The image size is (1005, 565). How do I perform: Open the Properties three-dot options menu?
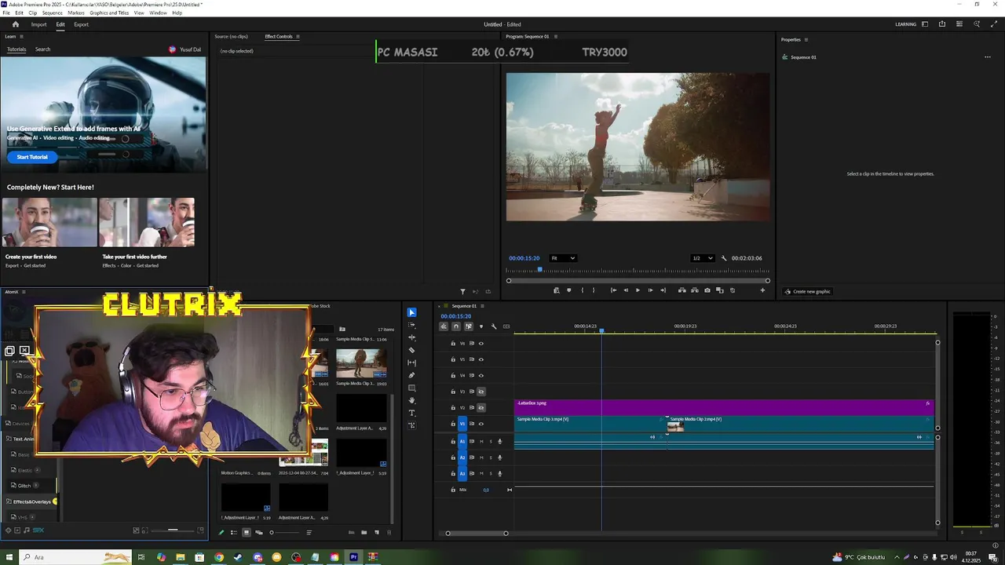988,57
